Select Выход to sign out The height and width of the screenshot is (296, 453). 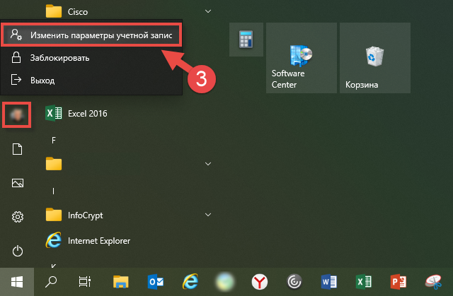tap(91, 80)
